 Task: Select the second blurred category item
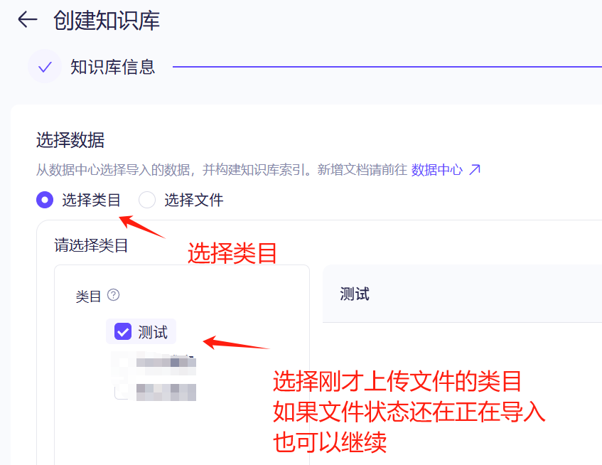click(x=166, y=392)
